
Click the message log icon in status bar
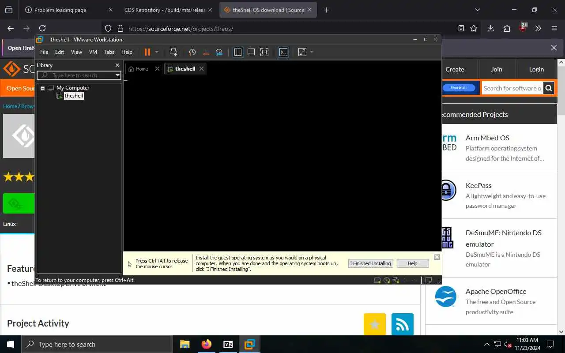428,280
